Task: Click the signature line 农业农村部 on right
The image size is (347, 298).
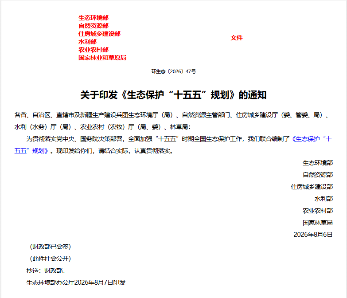Action: 318,211
